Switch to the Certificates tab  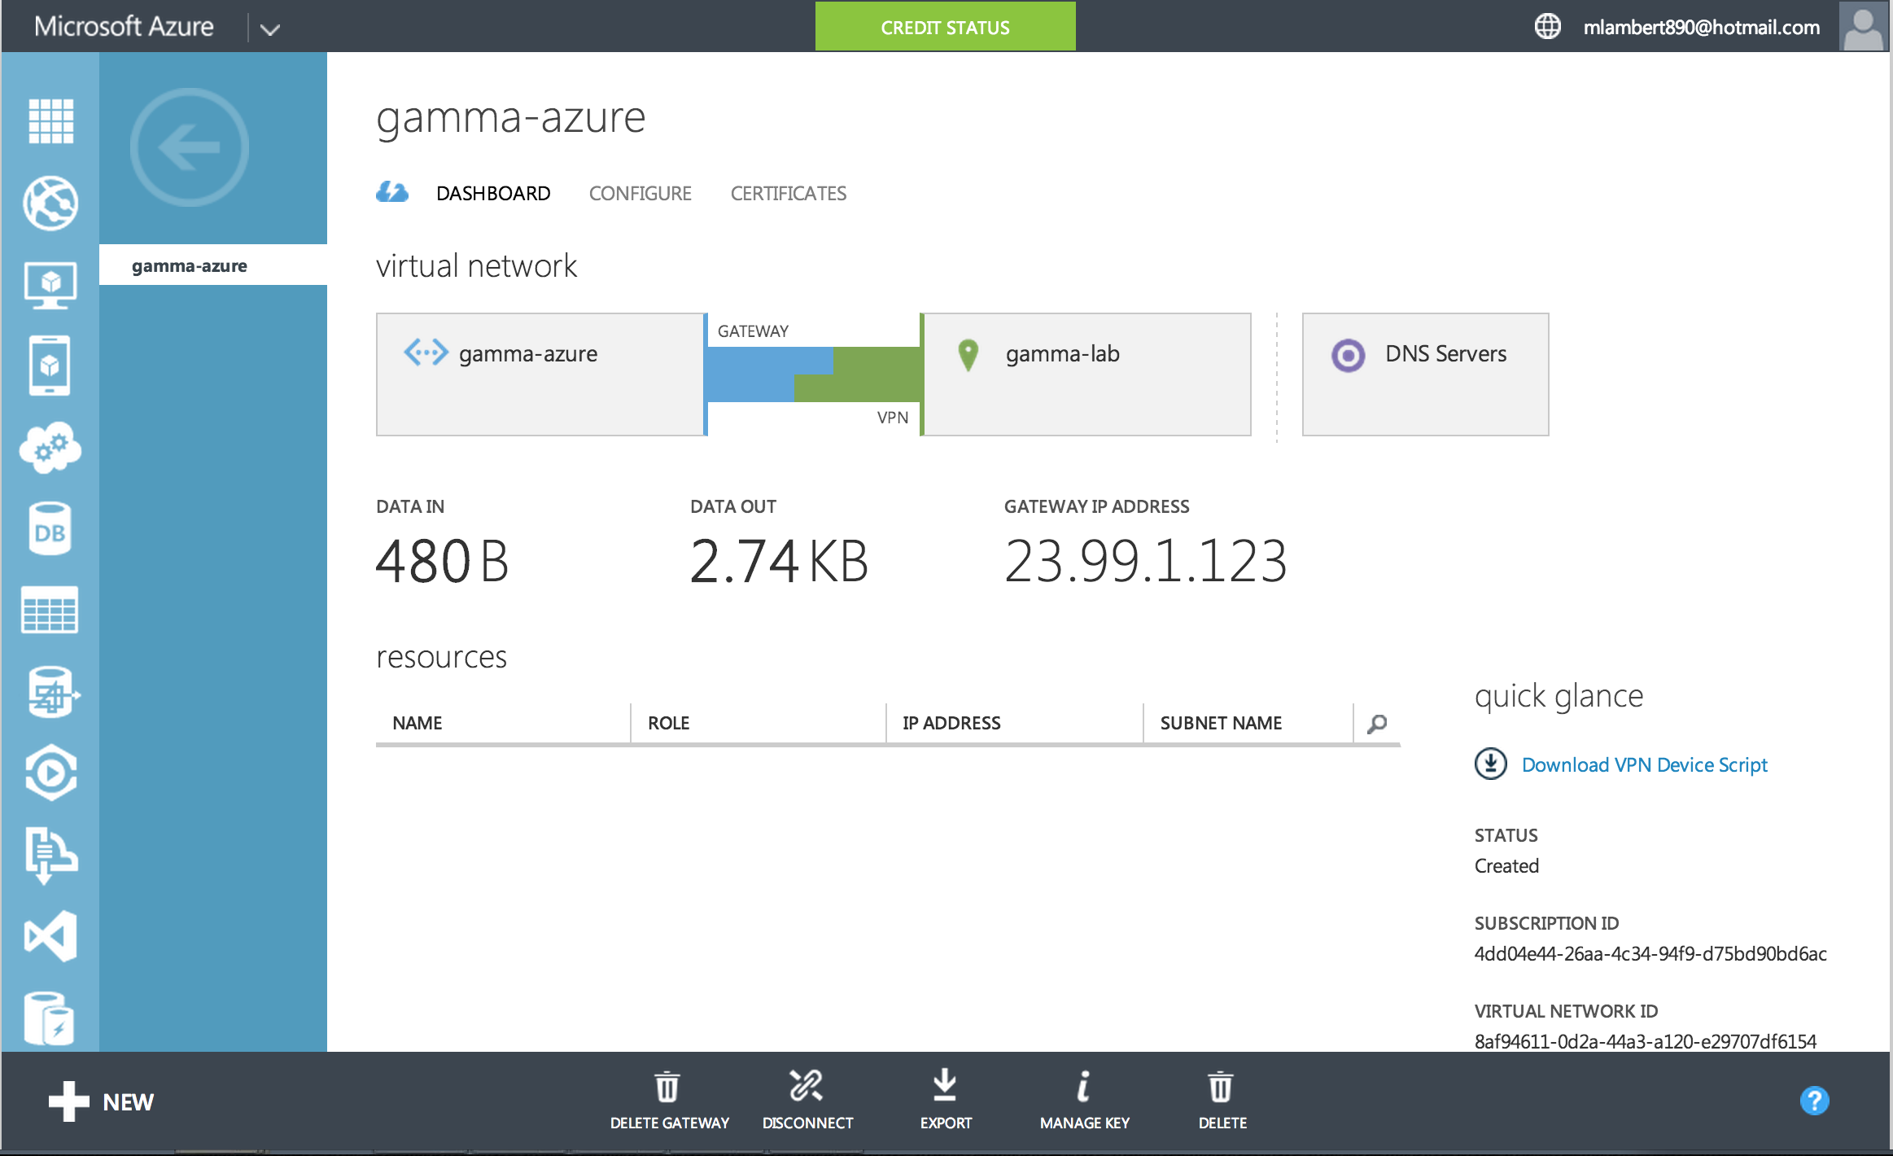(x=788, y=194)
